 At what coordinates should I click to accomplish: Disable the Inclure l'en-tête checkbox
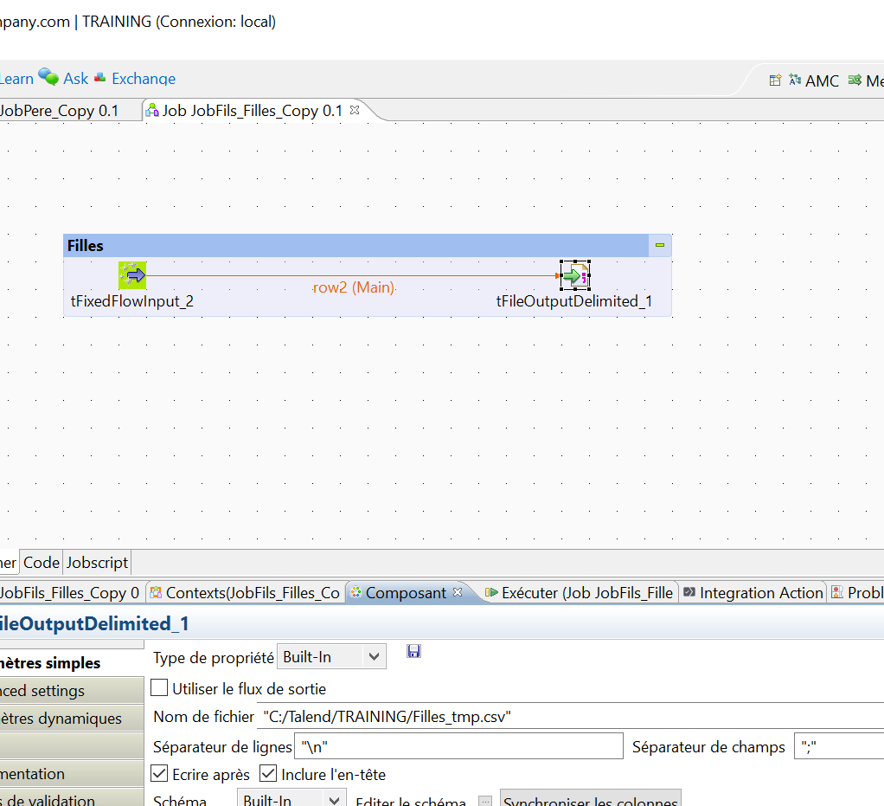click(x=268, y=774)
